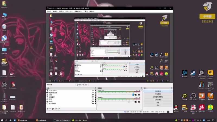
Task: Add a new source with plus icon
Action: coord(48,109)
